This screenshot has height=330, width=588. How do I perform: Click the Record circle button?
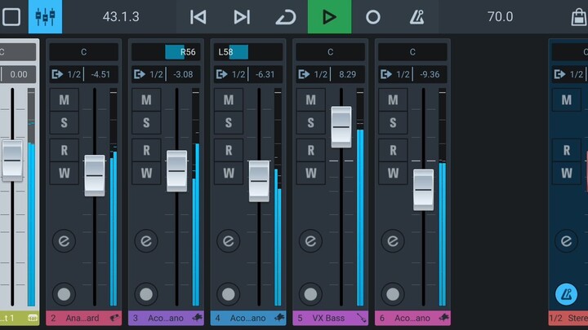pos(373,17)
